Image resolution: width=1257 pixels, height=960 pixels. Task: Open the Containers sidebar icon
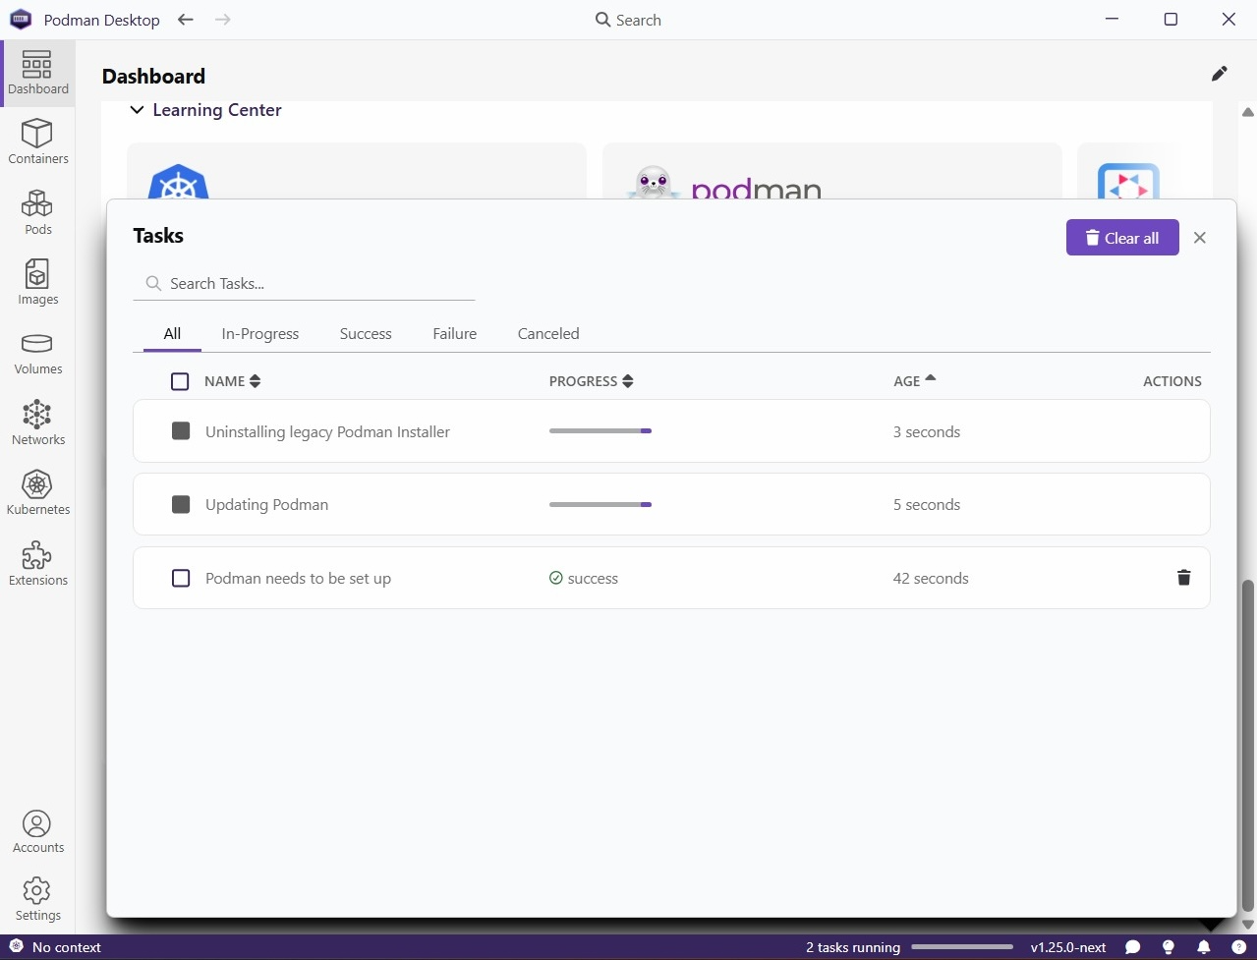pos(37,142)
